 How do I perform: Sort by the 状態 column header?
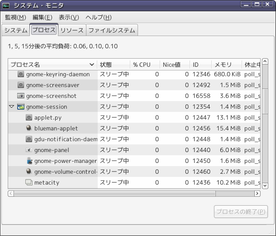(114, 65)
